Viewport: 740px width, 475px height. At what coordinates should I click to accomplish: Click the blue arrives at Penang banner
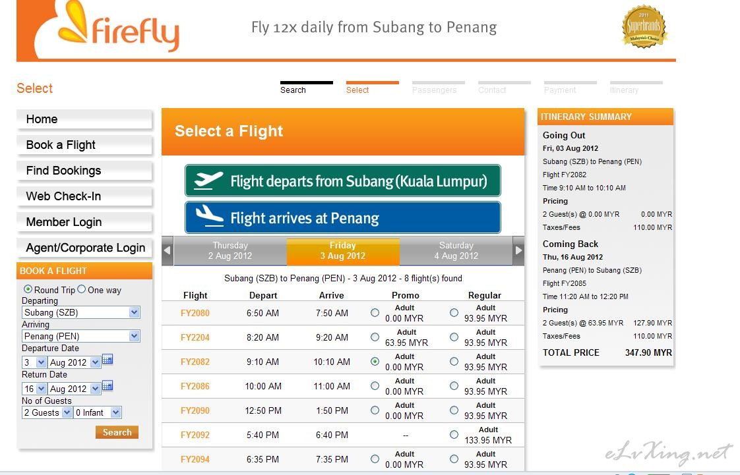pos(342,217)
